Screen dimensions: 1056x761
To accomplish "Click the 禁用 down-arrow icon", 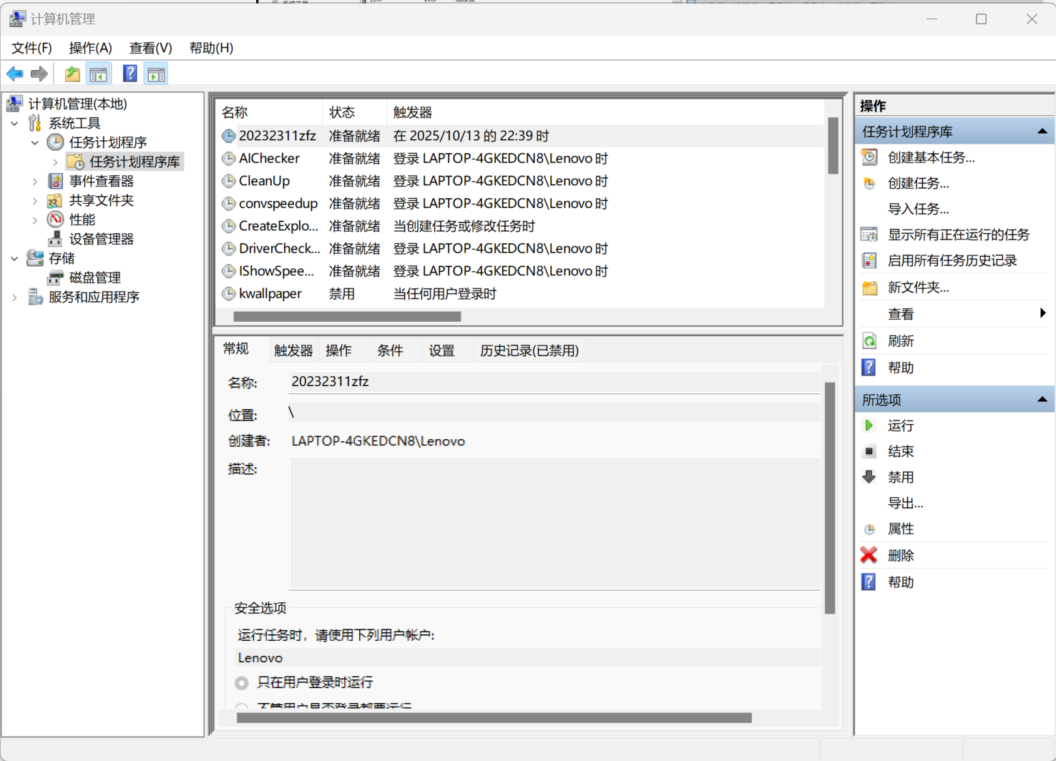I will point(869,477).
